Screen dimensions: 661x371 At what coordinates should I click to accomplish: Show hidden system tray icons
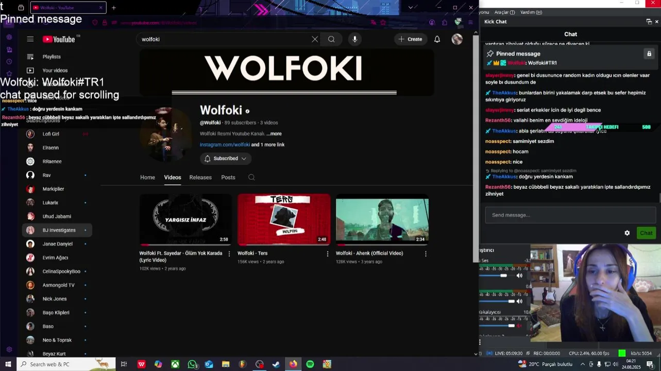click(x=583, y=364)
